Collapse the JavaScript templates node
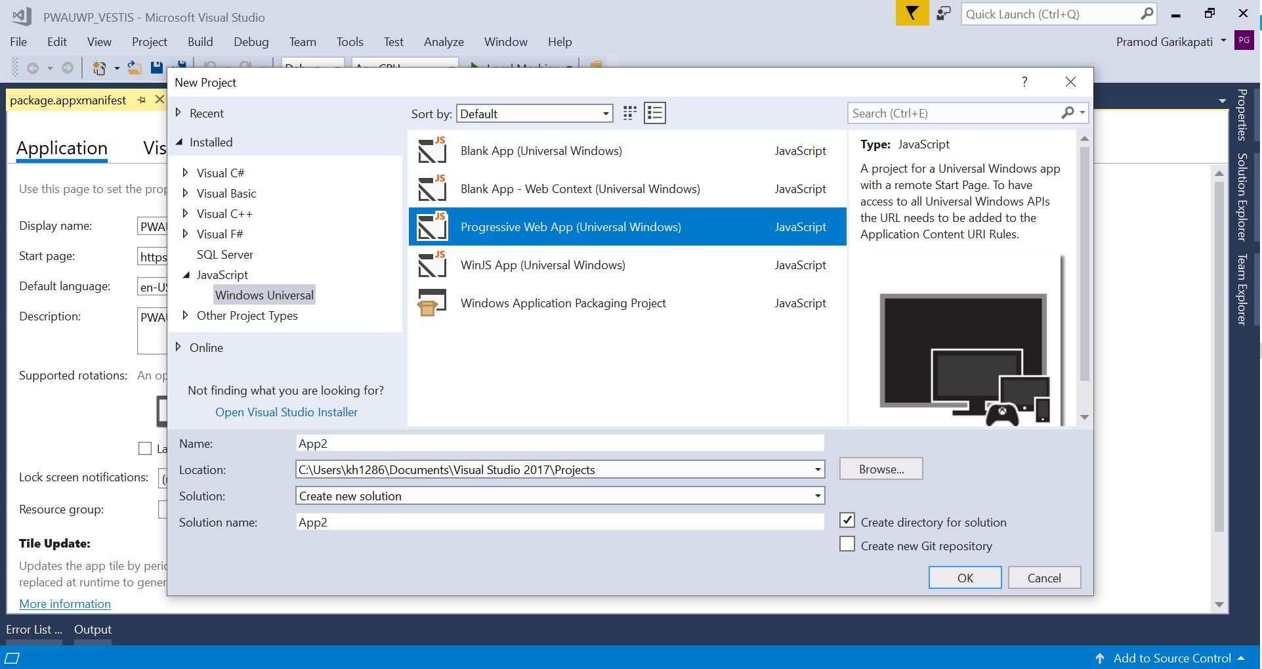Image resolution: width=1262 pixels, height=669 pixels. coord(186,274)
